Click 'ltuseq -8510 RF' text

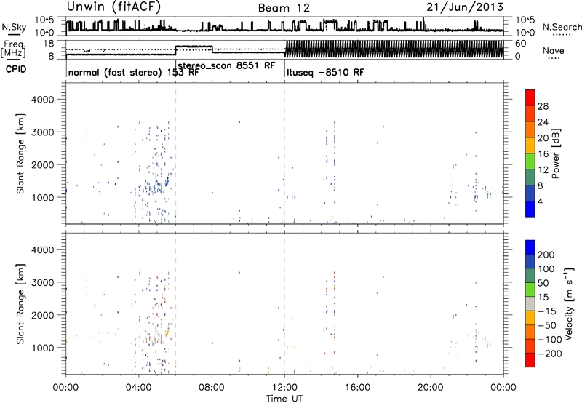tap(325, 72)
